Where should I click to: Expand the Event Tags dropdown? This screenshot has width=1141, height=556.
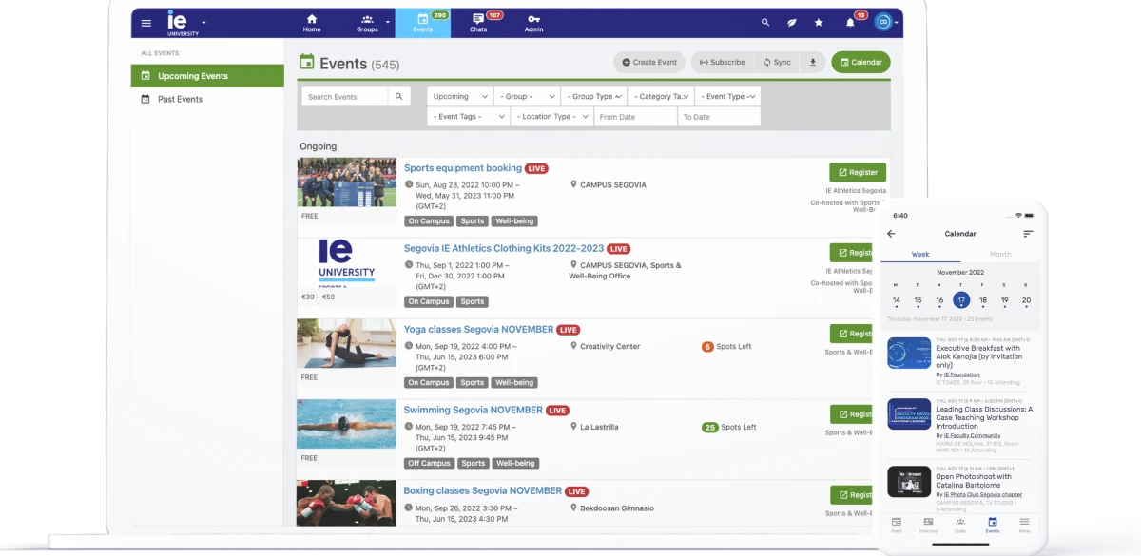point(468,117)
